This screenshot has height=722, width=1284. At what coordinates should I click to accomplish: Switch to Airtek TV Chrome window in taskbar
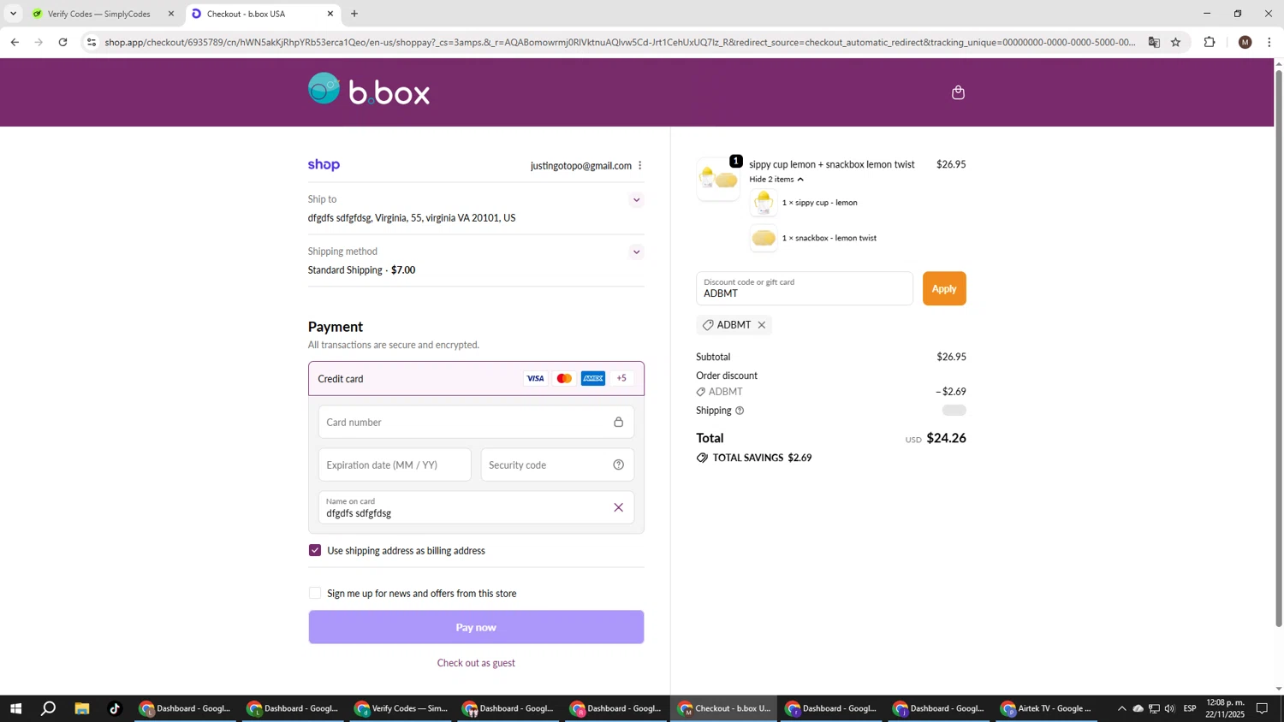click(x=1048, y=708)
